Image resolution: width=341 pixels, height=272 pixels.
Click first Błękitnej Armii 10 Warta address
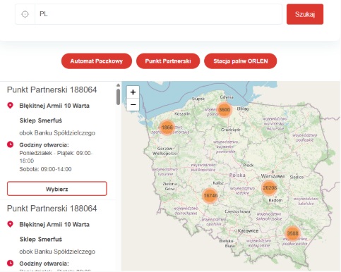[54, 106]
